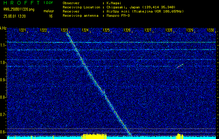Click the timestamp 25.08.01 13:20
Image resolution: width=219 pixels, height=139 pixels.
point(15,16)
